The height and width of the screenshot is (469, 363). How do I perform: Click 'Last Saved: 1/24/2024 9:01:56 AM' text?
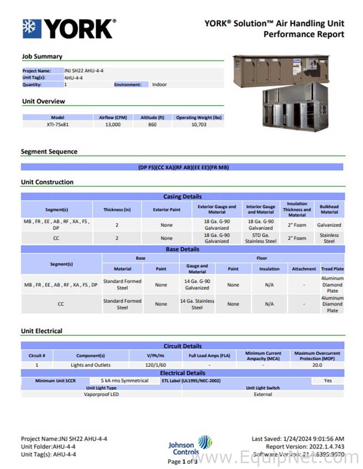click(298, 439)
